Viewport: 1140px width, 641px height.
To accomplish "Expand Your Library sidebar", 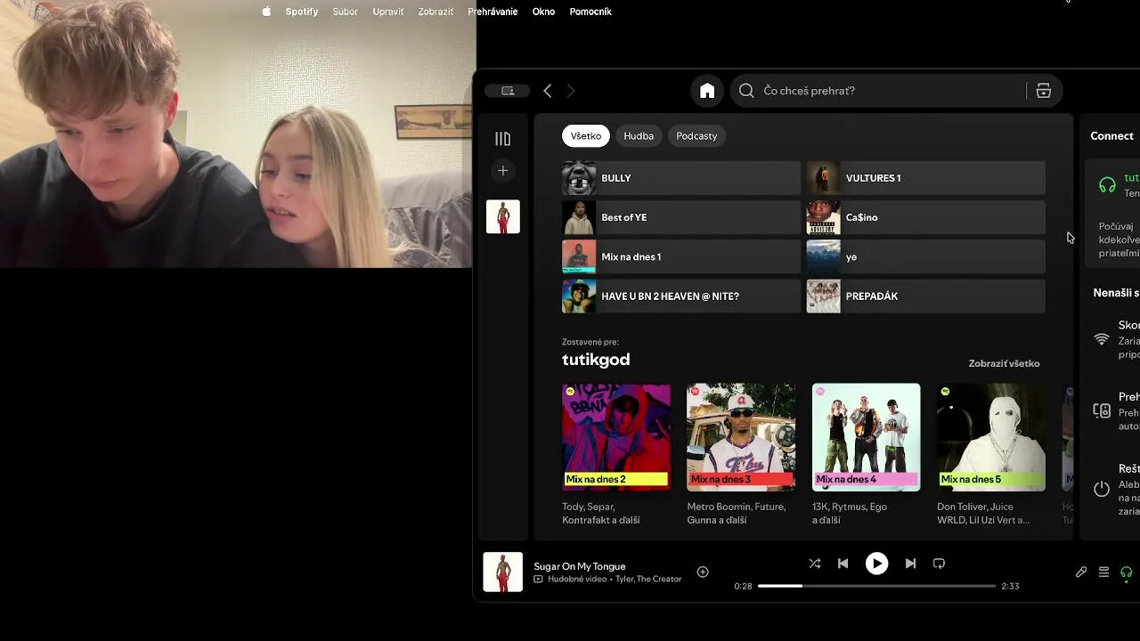I will [x=503, y=139].
